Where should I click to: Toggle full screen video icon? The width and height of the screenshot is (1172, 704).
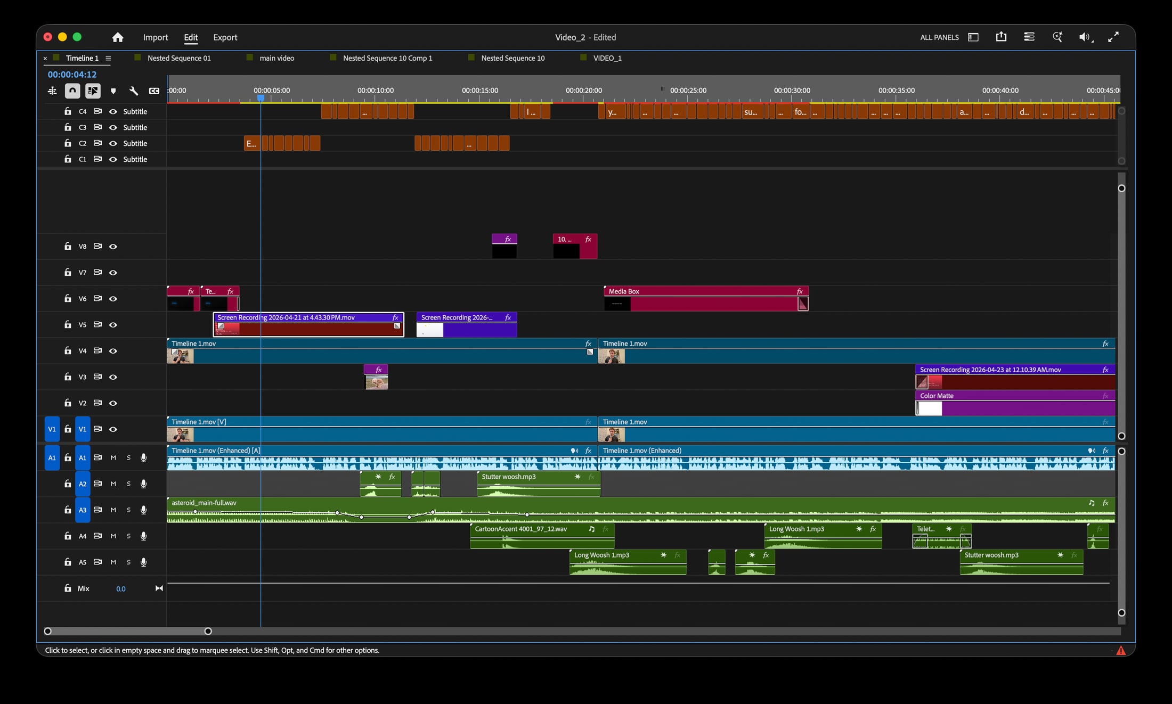coord(1113,37)
